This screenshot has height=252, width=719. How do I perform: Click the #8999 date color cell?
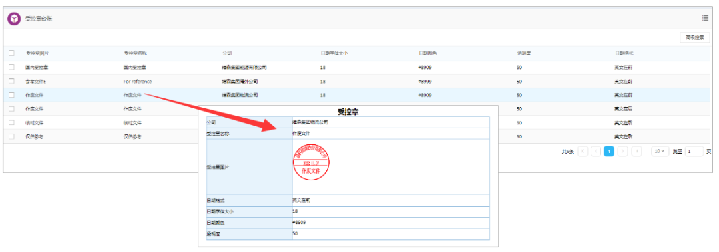point(425,82)
